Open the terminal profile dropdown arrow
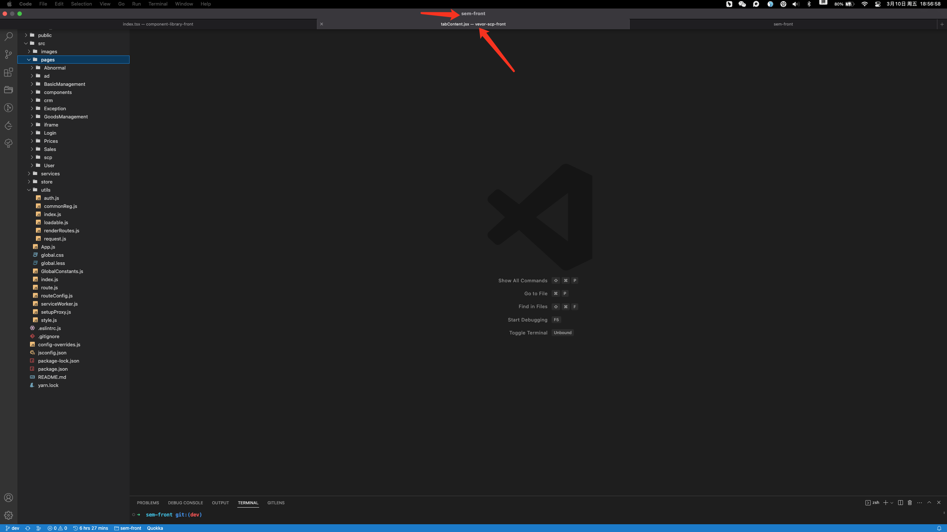947x532 pixels. point(891,502)
